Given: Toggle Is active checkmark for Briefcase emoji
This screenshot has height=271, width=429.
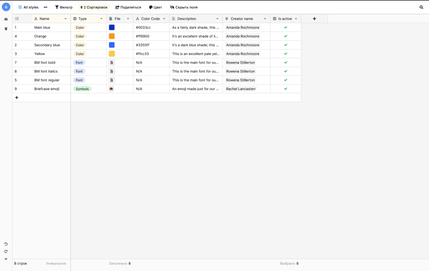Looking at the screenshot, I should click(286, 89).
